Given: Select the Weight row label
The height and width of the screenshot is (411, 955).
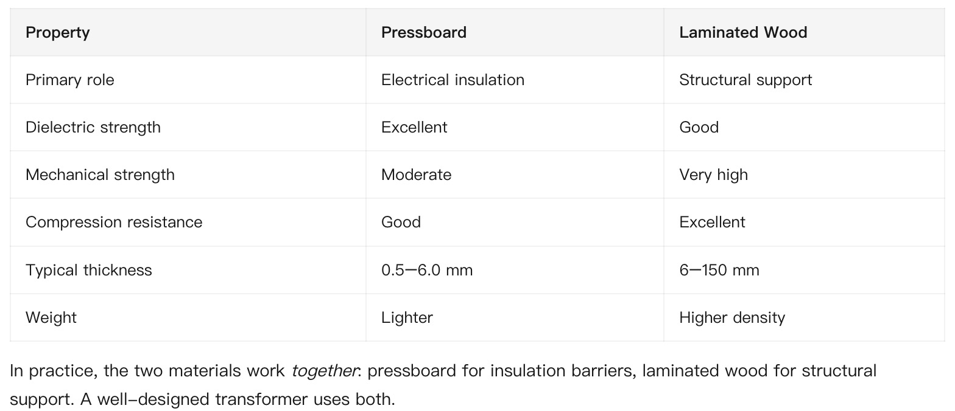Looking at the screenshot, I should click(51, 317).
